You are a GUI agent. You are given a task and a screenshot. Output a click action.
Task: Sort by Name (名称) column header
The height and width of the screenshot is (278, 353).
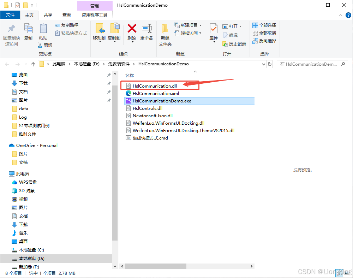pos(130,75)
